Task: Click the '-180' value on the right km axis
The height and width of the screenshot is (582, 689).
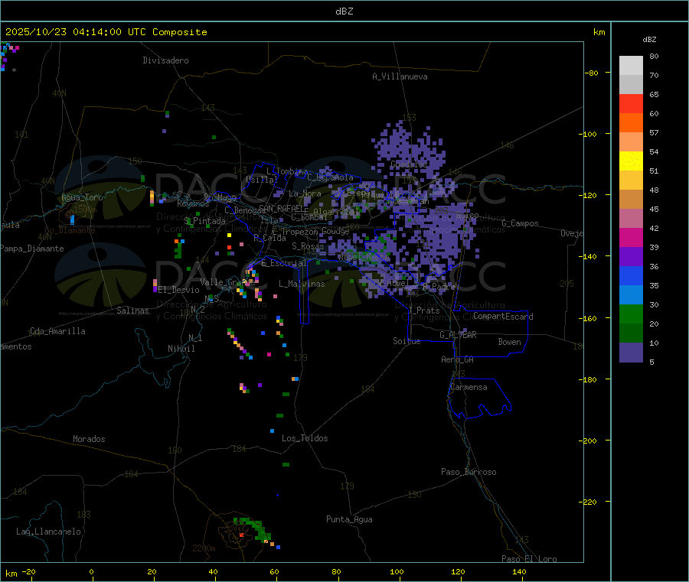Action: (x=589, y=379)
